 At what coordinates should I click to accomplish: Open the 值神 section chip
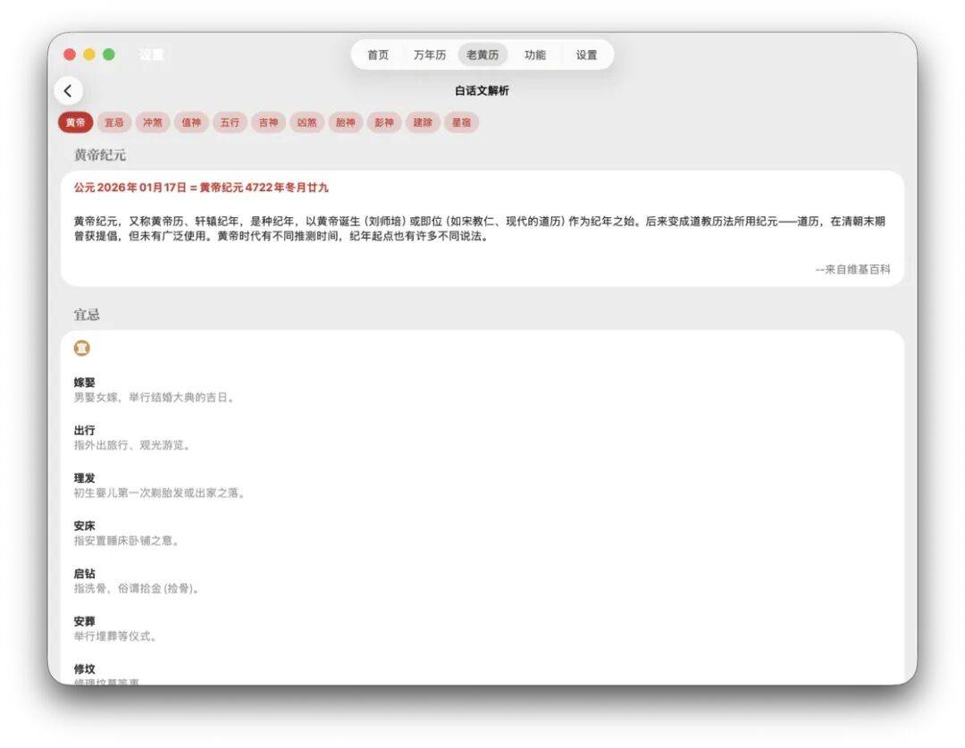tap(190, 122)
